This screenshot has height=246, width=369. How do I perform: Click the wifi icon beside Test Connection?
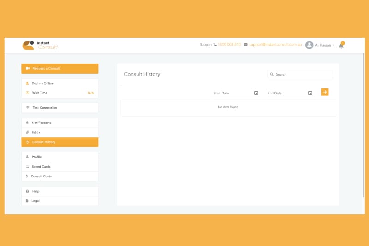click(28, 108)
